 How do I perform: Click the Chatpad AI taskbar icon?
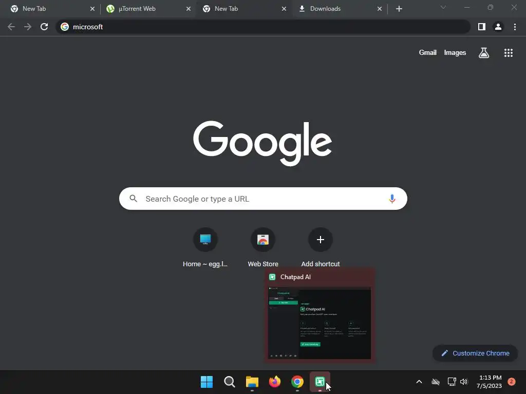click(320, 382)
